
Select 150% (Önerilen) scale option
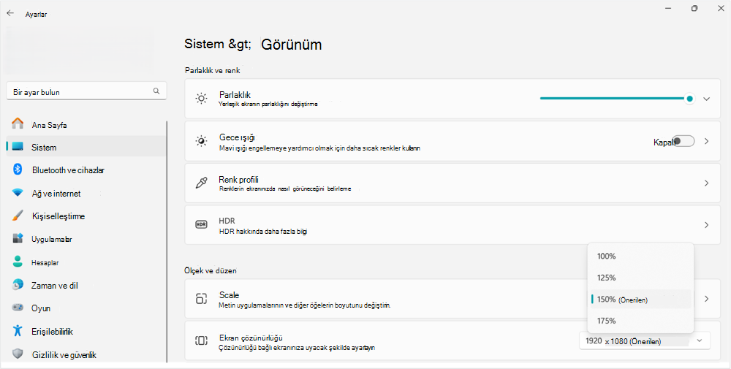click(x=640, y=299)
